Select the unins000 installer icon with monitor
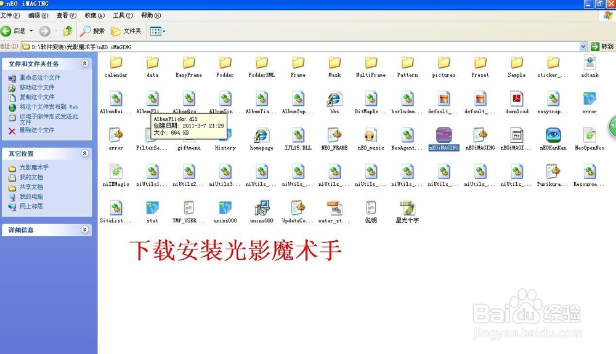The height and width of the screenshot is (354, 616). point(262,208)
